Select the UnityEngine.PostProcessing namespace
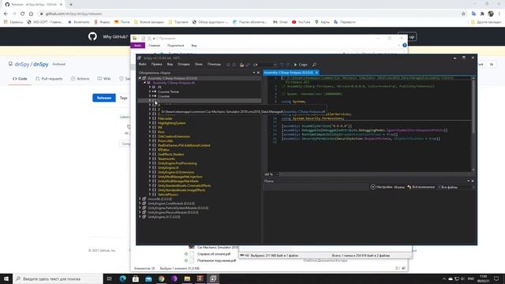Screen dimensions: 505x284 click(x=177, y=163)
